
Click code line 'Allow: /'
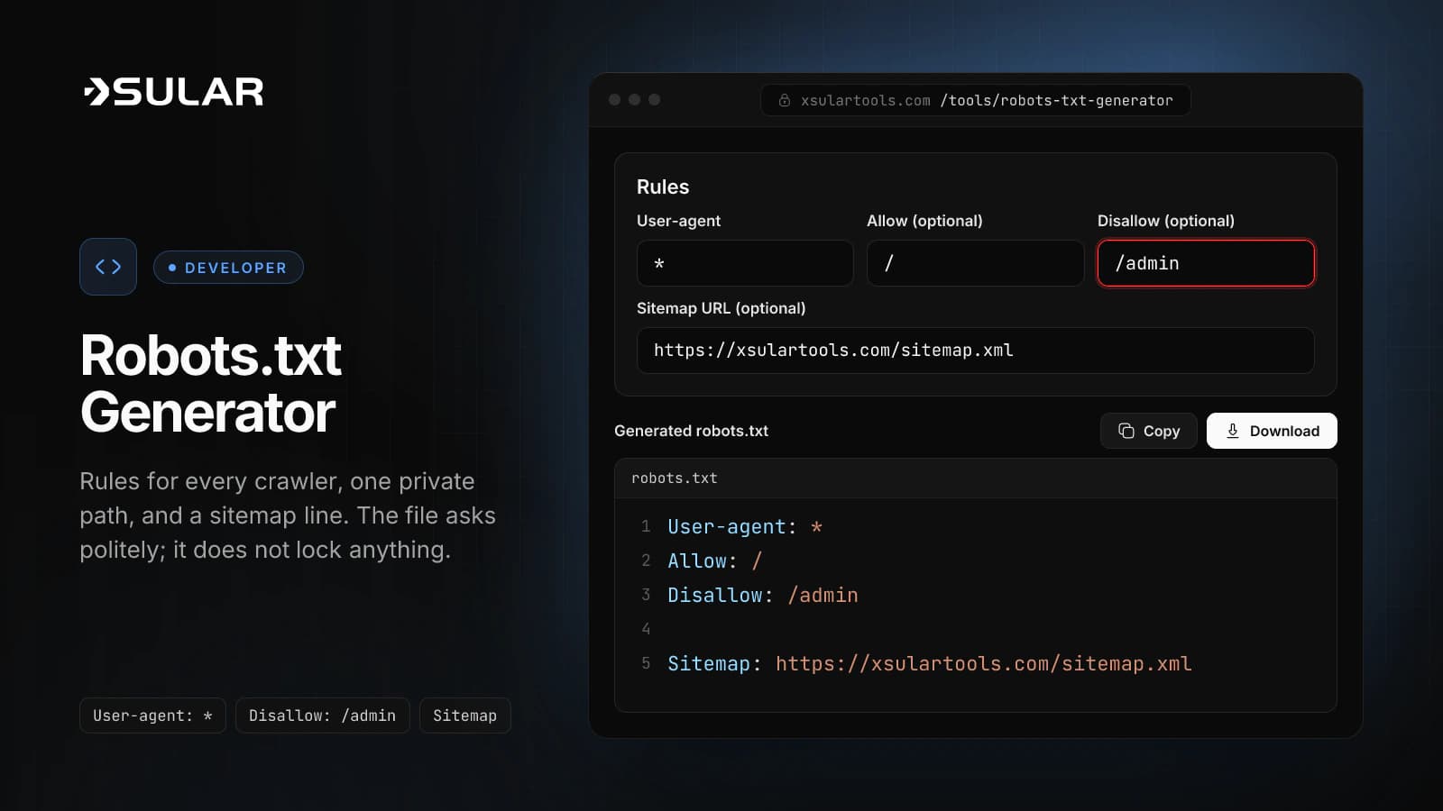pyautogui.click(x=715, y=561)
